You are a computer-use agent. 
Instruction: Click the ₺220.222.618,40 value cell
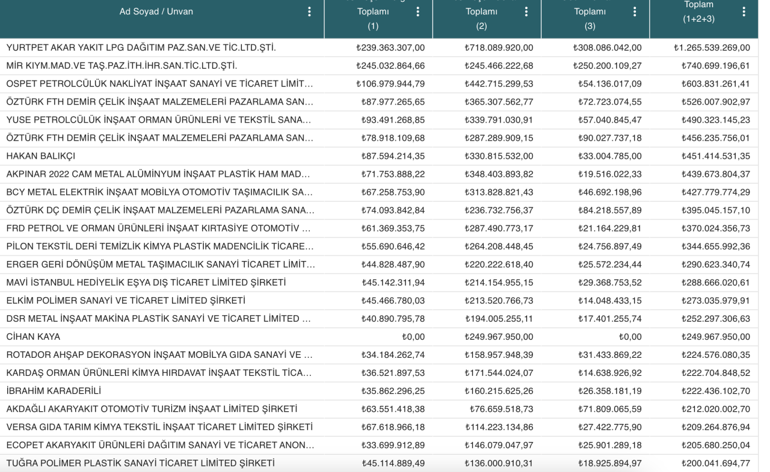pyautogui.click(x=499, y=266)
